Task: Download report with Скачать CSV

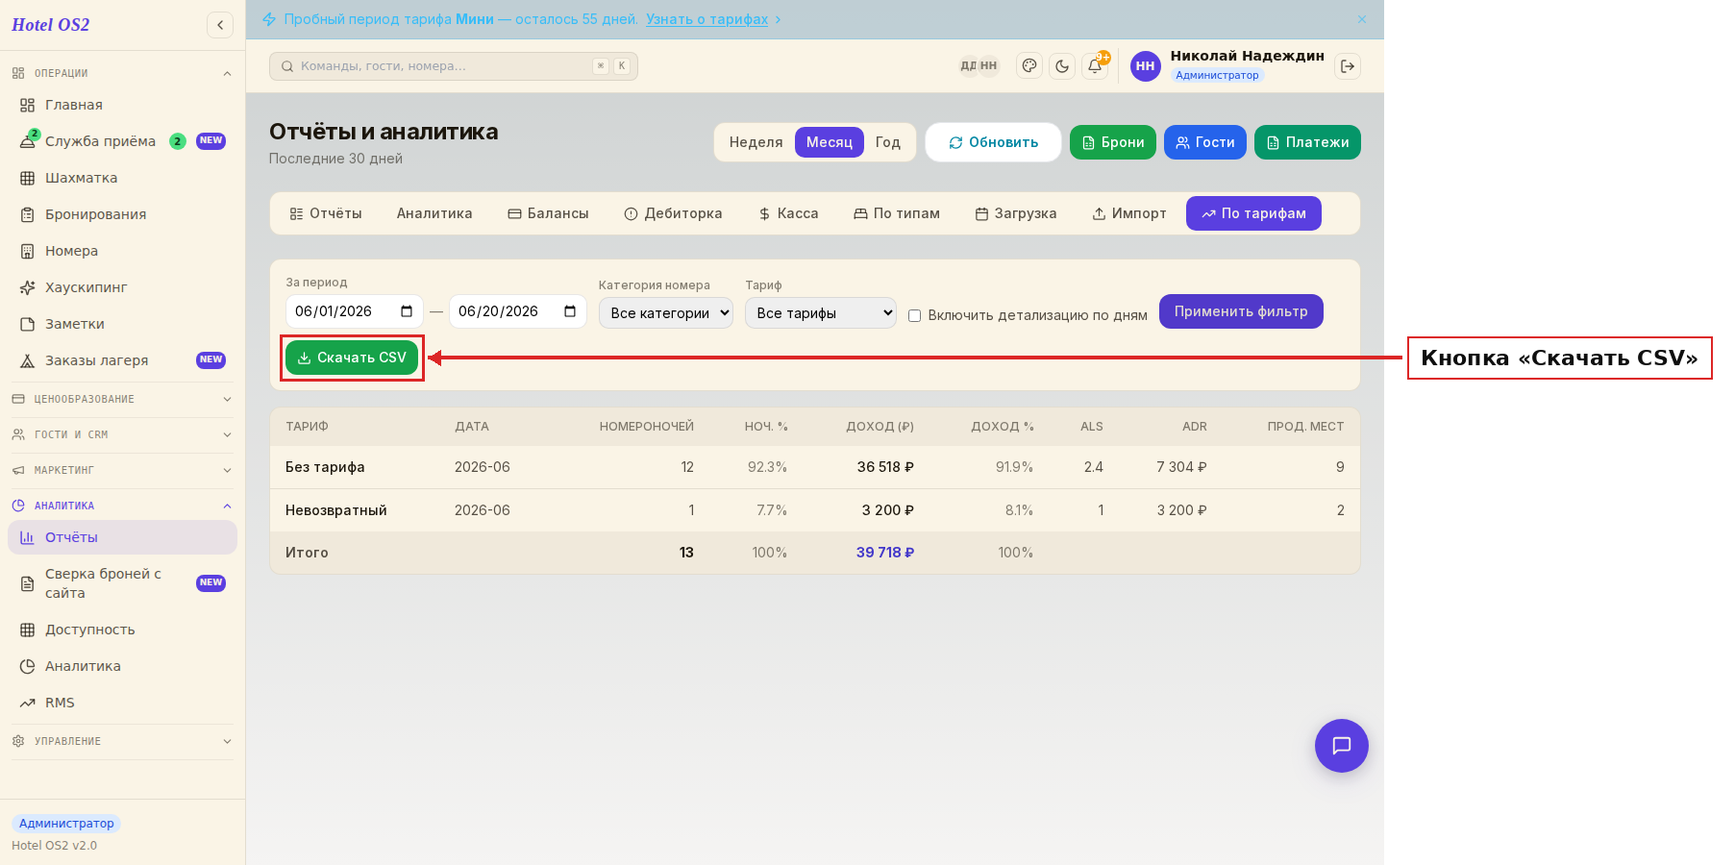Action: (x=352, y=358)
